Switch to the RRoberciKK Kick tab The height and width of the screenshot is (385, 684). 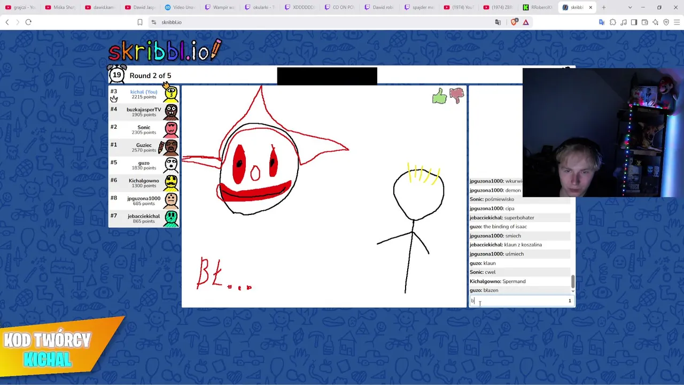click(x=537, y=7)
